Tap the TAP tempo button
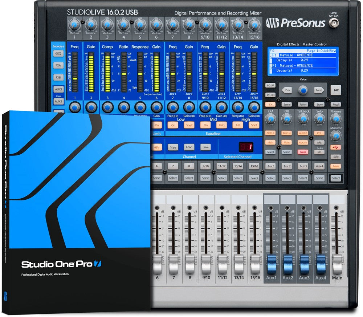This screenshot has height=317, width=363. coord(336,90)
